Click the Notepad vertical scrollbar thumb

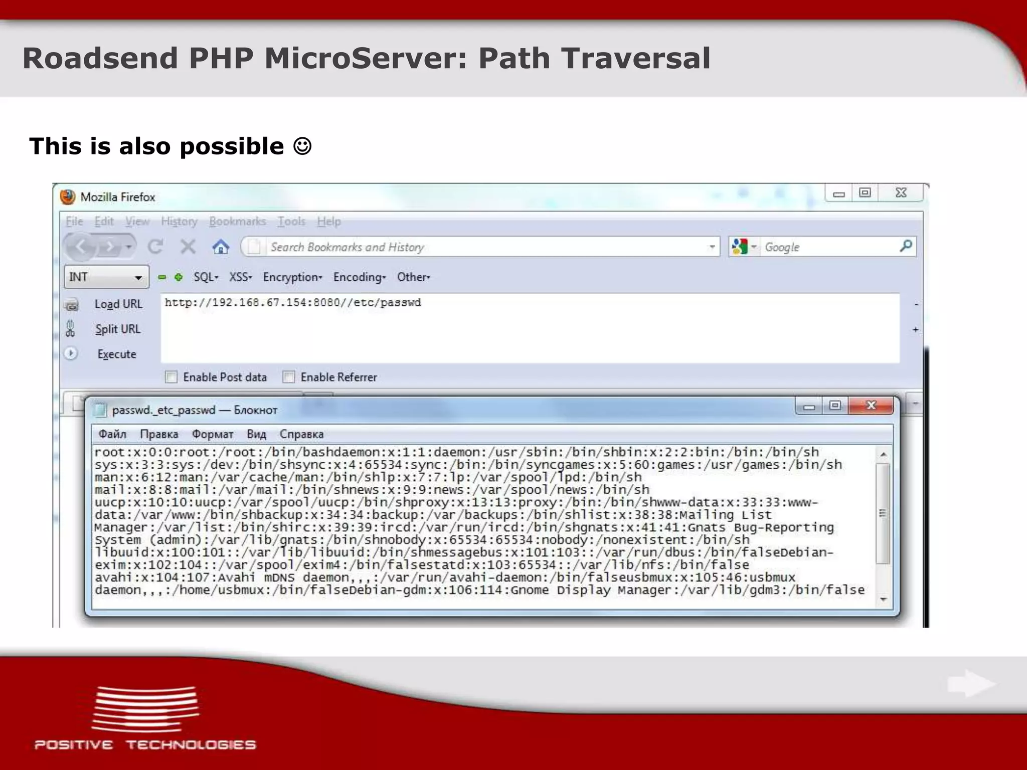click(884, 513)
